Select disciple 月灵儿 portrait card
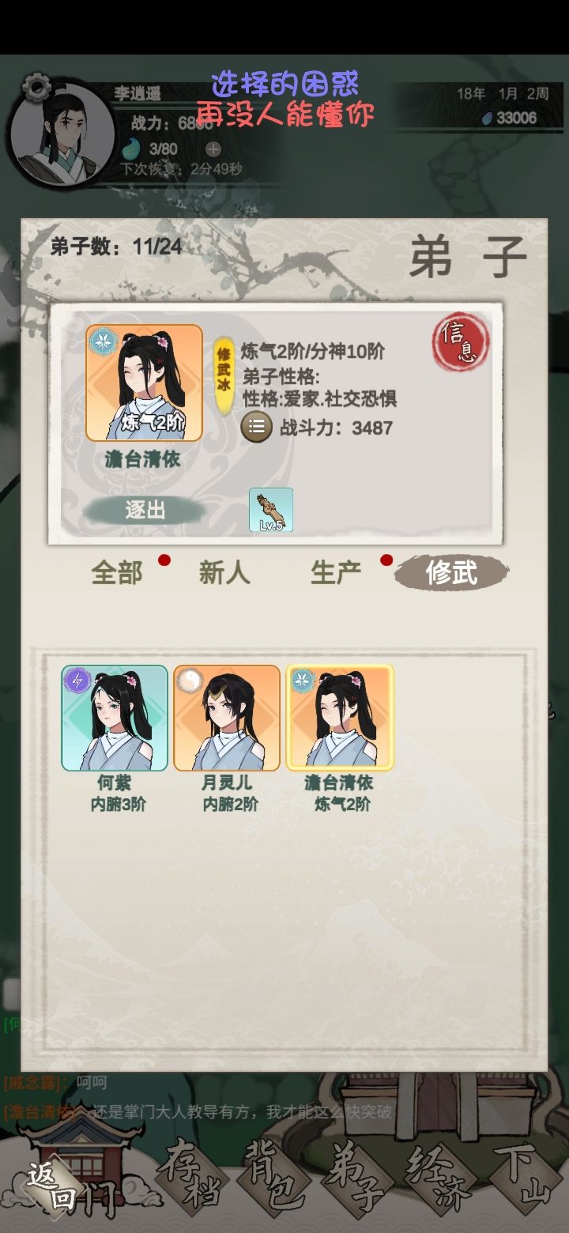Image resolution: width=569 pixels, height=1233 pixels. pos(227,718)
